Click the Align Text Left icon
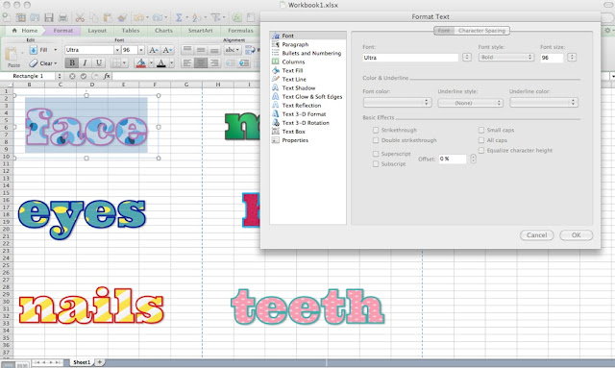The image size is (615, 368). pos(187,62)
